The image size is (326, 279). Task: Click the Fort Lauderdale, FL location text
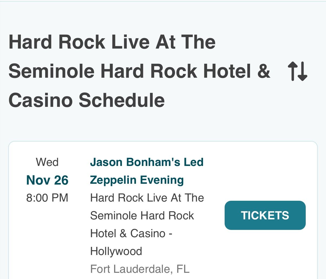(x=139, y=269)
